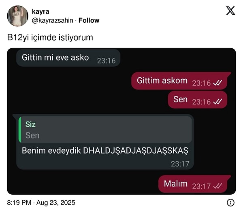Viewport: 243px width, 215px height.
Task: Click the read checkmarks on sent 'Sen'
Action: pos(217,102)
